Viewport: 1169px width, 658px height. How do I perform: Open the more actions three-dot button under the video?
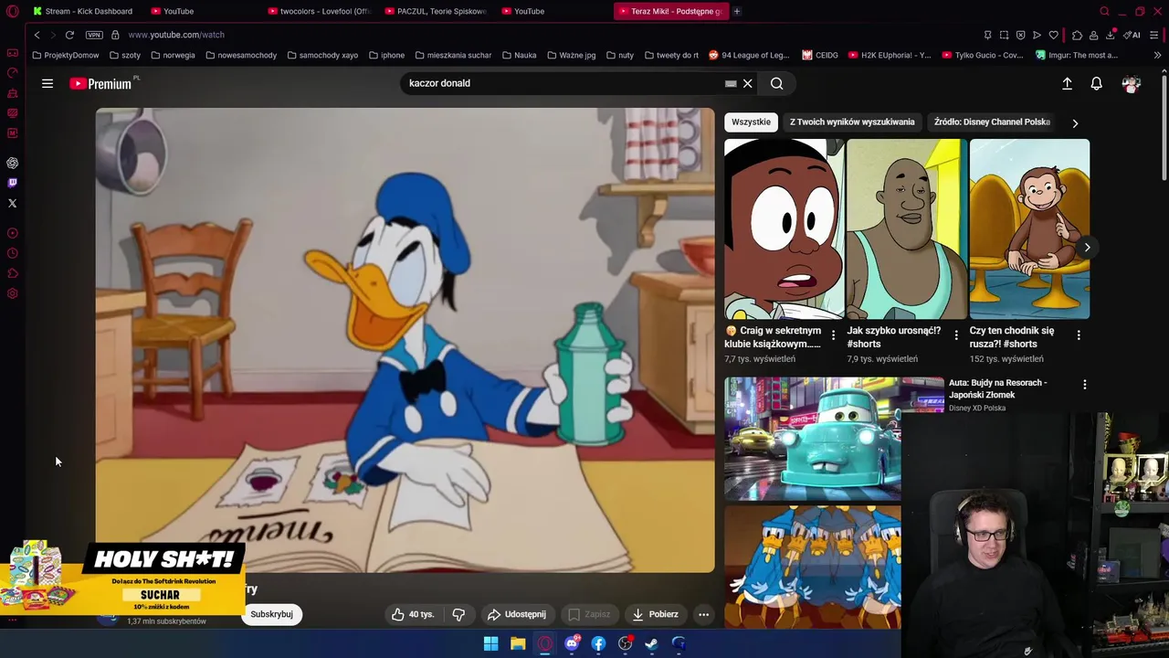(x=703, y=614)
